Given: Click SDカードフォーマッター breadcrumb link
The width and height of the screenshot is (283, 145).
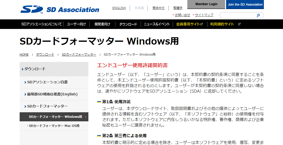Looking at the screenshot, I should pyautogui.click(x=79, y=54).
